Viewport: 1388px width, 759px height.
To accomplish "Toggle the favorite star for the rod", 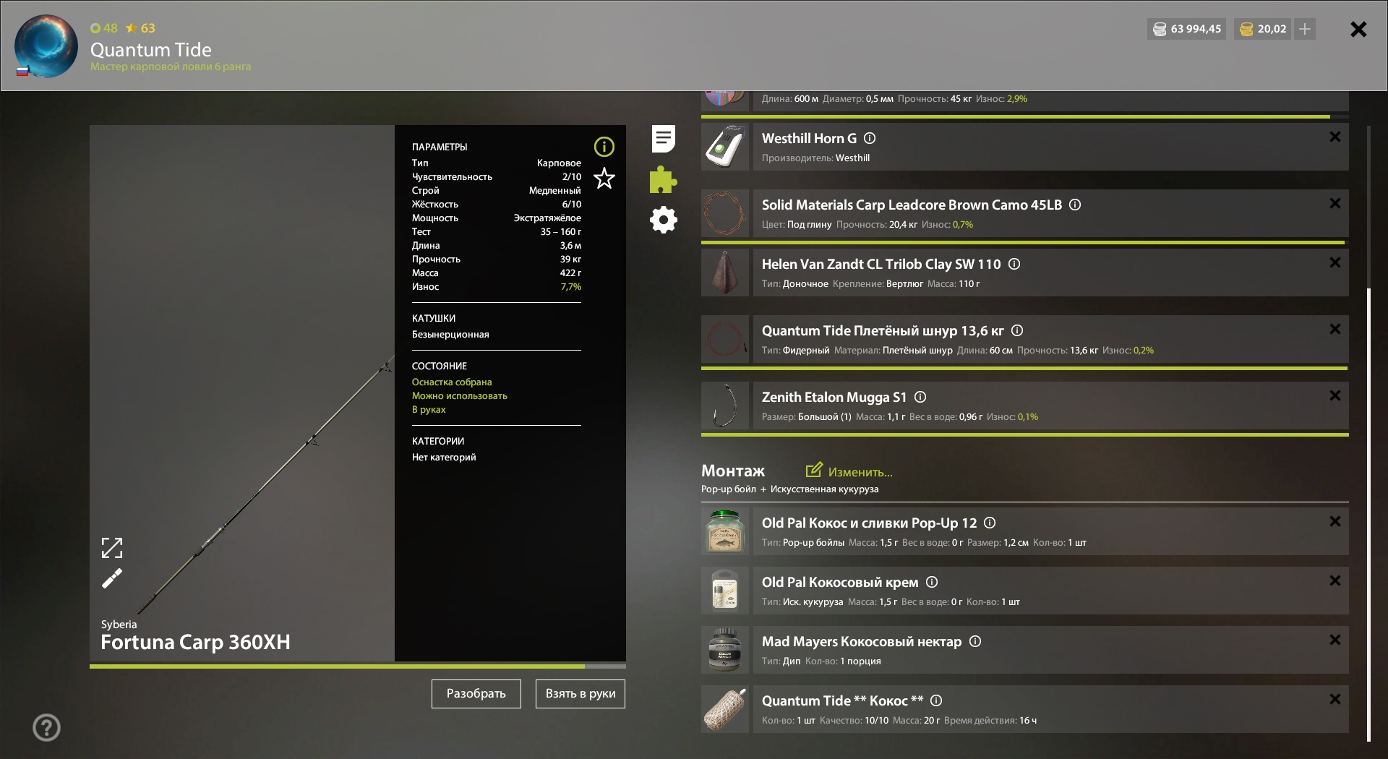I will tap(604, 179).
